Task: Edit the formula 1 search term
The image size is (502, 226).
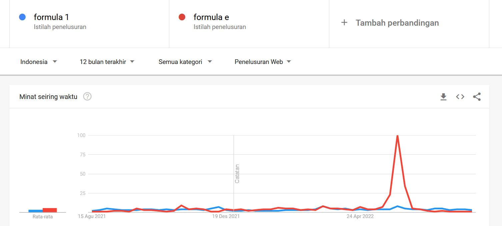Action: tap(51, 17)
